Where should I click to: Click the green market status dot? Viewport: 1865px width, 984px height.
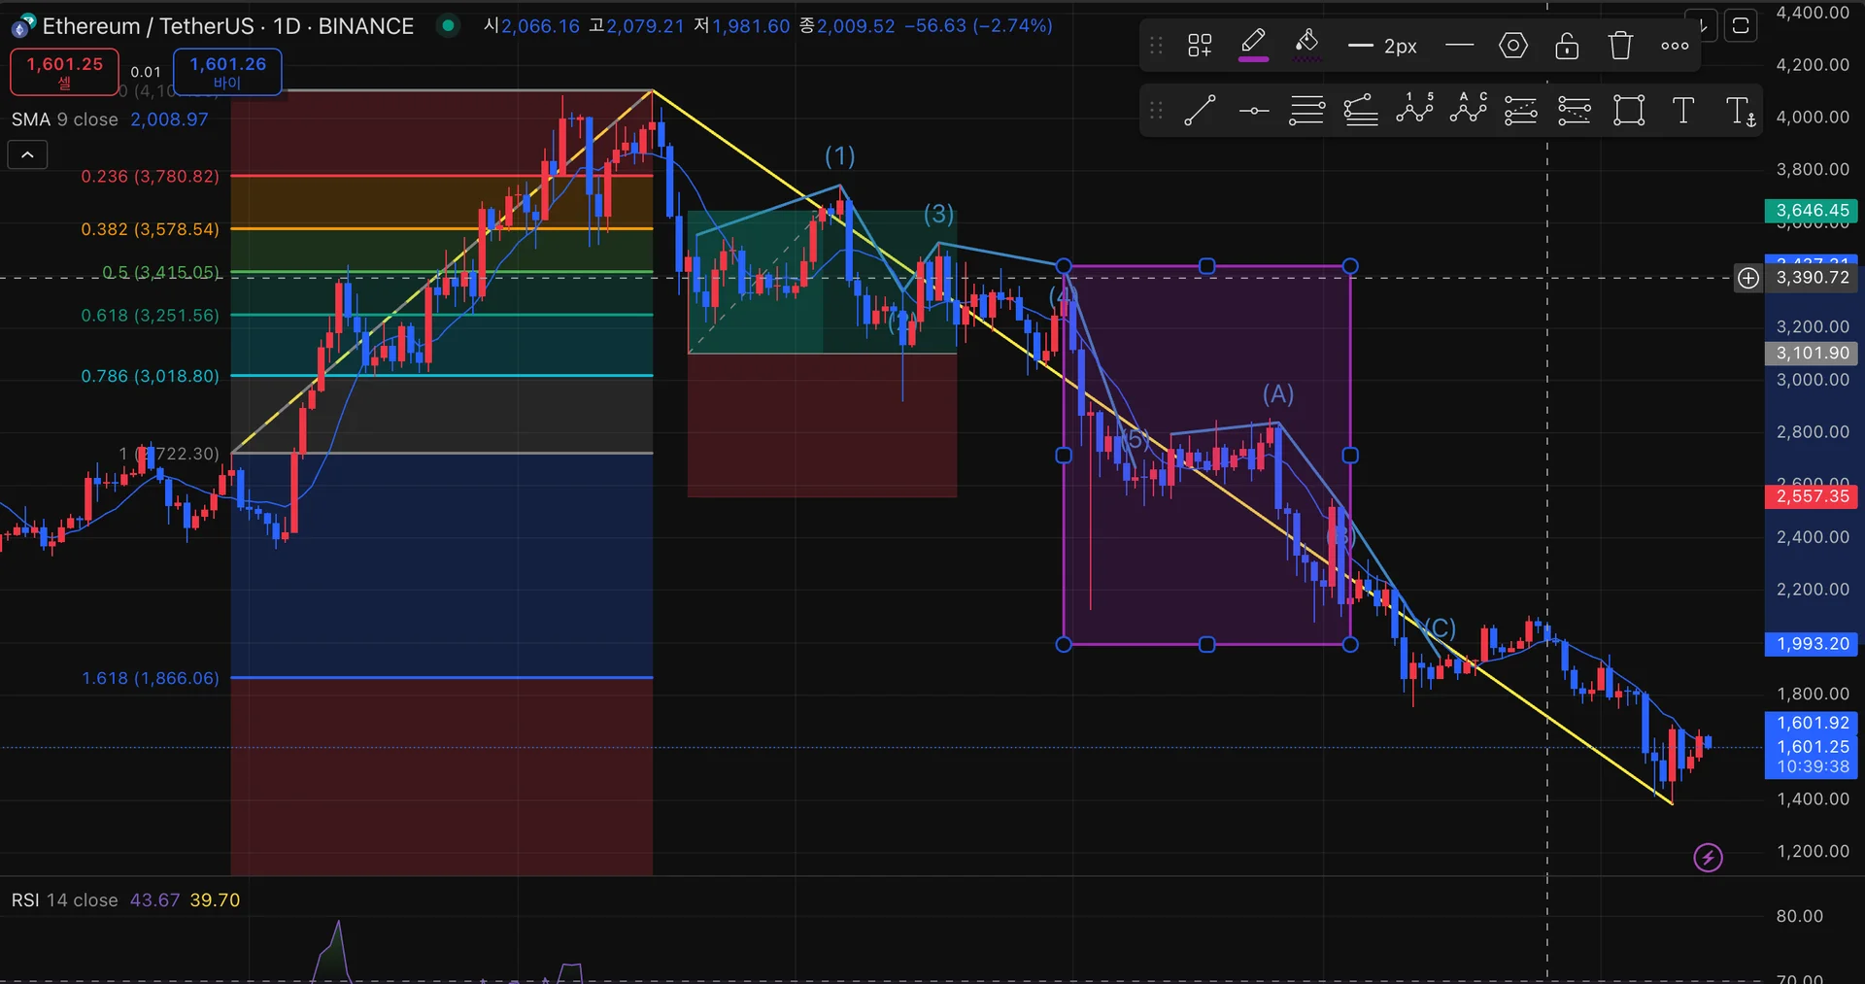coord(448,25)
